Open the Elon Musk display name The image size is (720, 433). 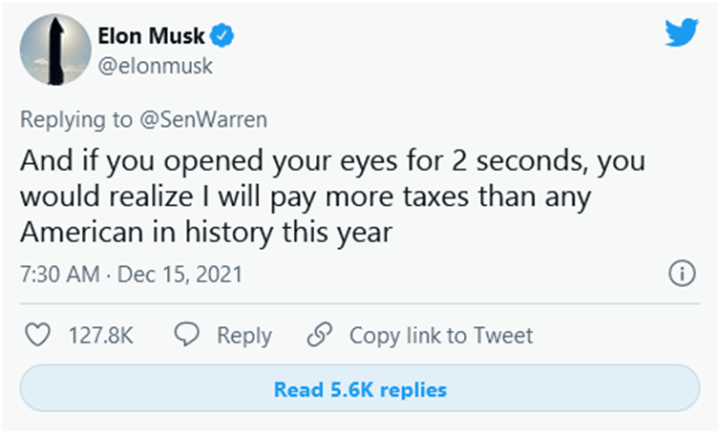151,36
